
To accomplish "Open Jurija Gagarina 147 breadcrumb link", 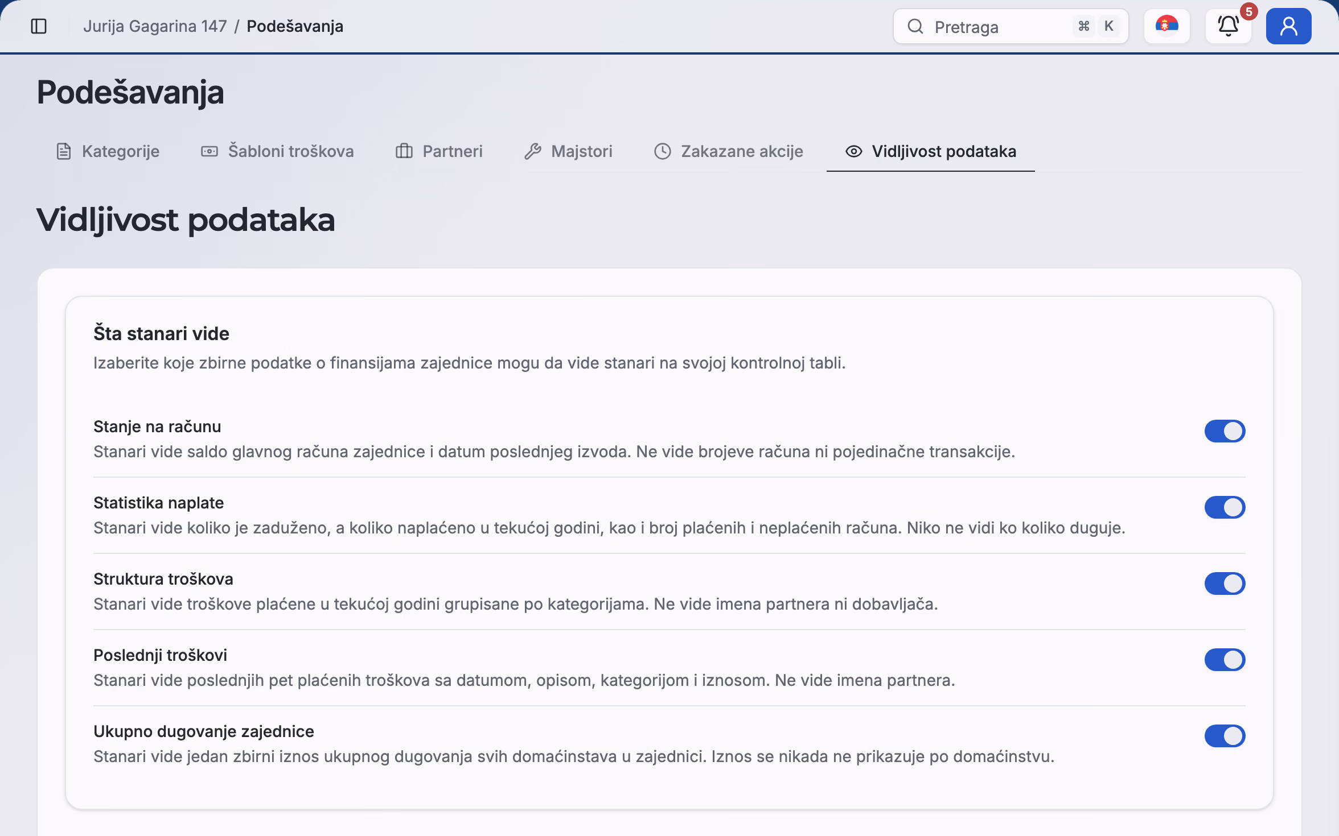I will tap(155, 26).
